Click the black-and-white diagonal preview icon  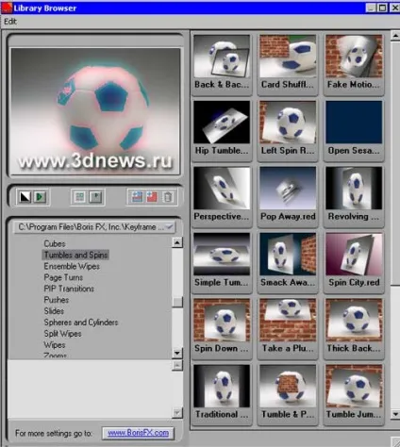pos(25,197)
